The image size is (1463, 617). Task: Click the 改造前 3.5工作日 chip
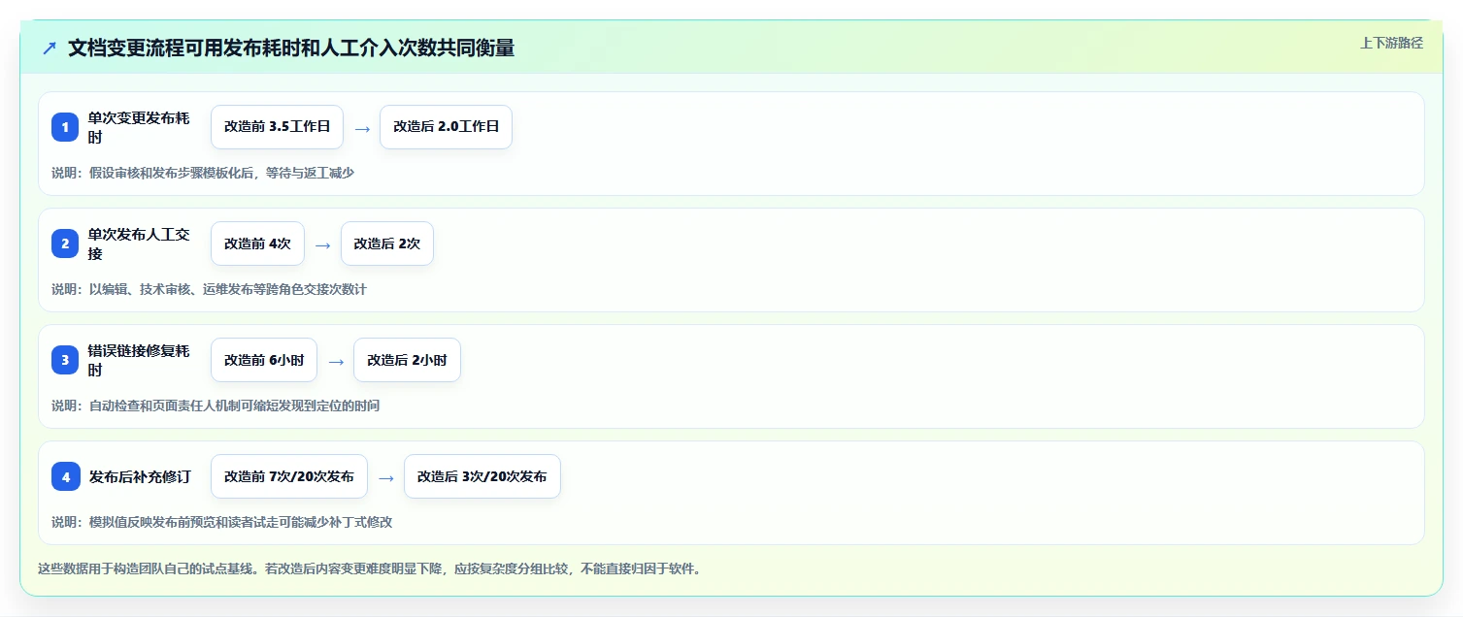[277, 127]
